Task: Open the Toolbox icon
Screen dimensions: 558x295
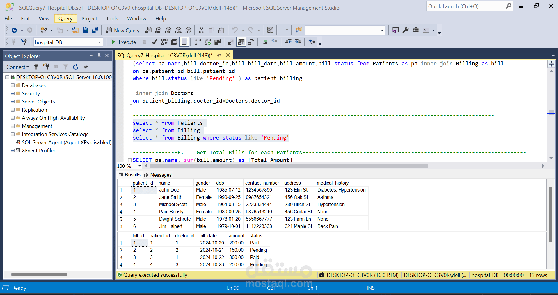Action: point(416,30)
